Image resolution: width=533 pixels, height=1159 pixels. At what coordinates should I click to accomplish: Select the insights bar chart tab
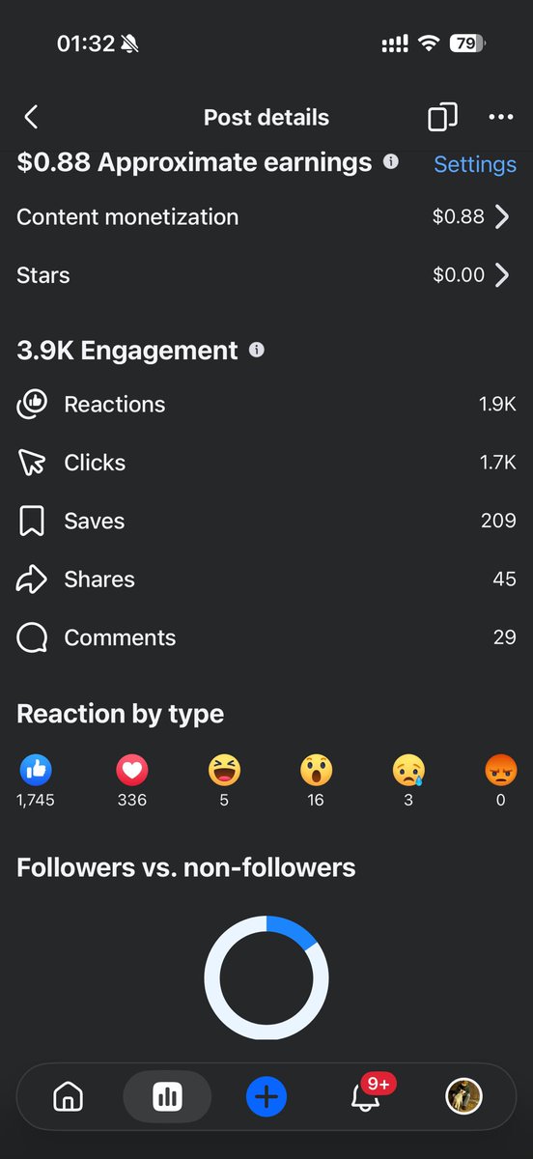click(x=167, y=1096)
